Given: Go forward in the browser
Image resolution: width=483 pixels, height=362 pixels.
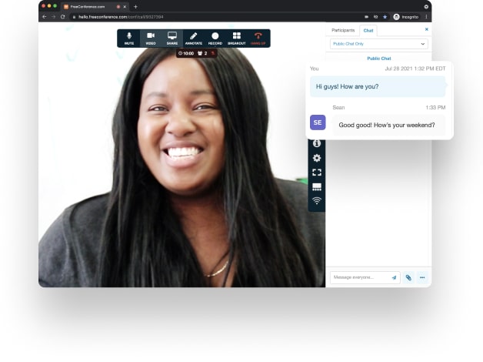Looking at the screenshot, I should click(53, 17).
